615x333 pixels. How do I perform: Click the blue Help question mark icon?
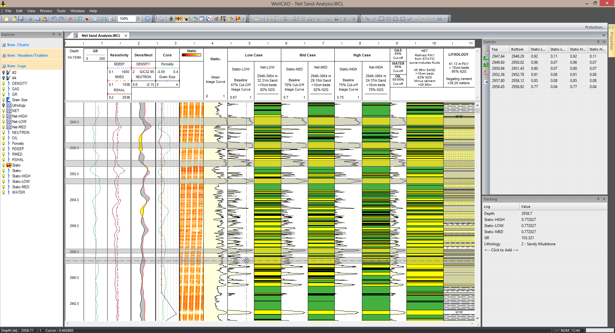[x=147, y=19]
